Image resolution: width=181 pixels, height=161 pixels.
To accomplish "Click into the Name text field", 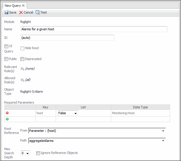I will (x=94, y=29).
